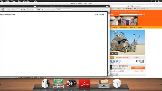Image resolution: width=162 pixels, height=91 pixels.
Task: Click the browser reload icon
Action: 128,6
